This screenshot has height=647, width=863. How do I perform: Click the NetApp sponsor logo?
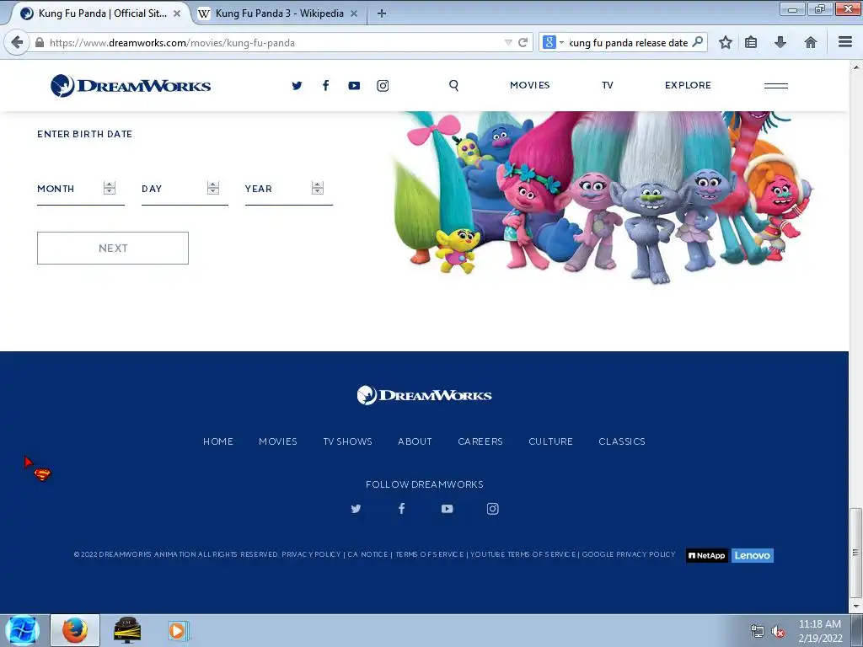(x=707, y=556)
